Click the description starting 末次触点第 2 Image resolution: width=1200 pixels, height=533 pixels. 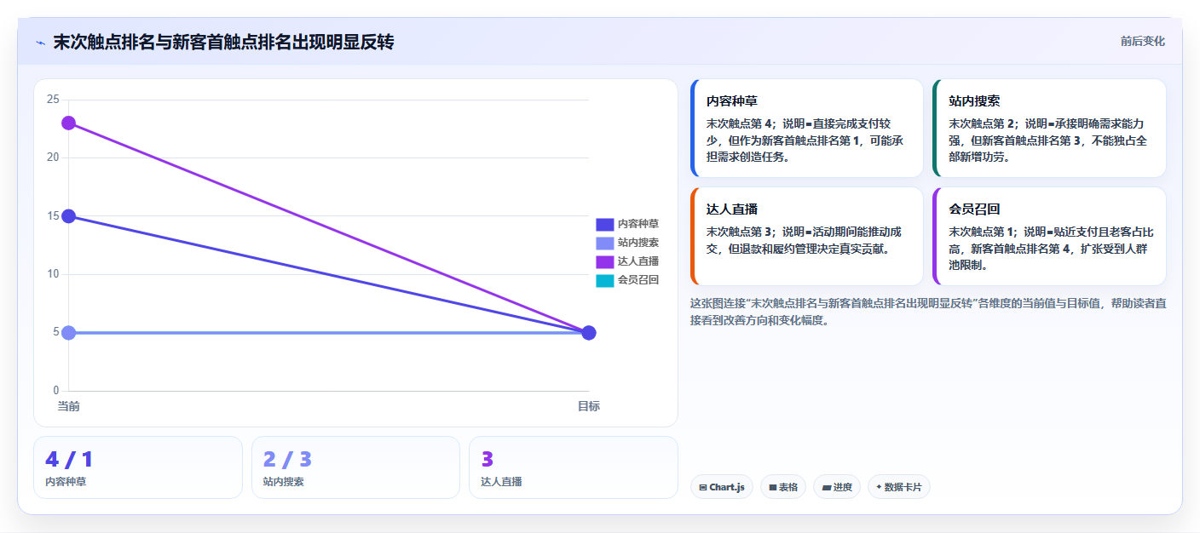1048,140
